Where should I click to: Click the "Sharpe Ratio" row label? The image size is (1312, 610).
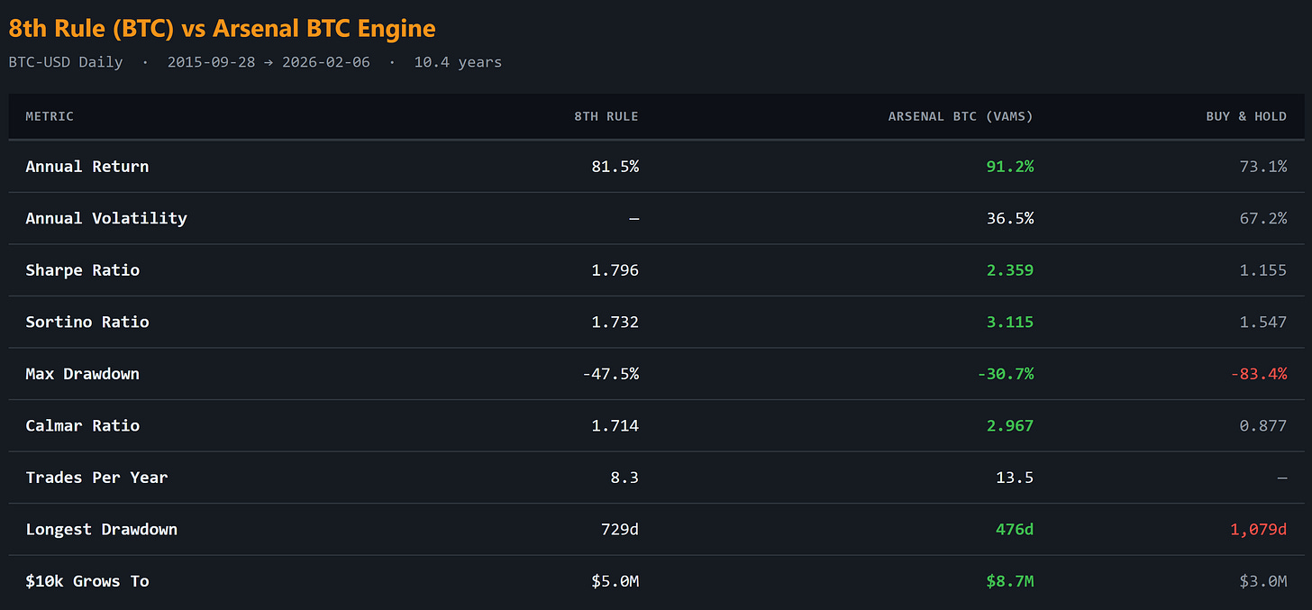coord(83,269)
